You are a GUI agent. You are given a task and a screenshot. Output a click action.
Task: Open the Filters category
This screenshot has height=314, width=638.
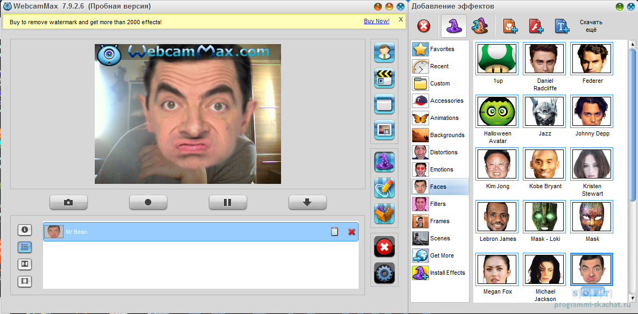click(440, 204)
